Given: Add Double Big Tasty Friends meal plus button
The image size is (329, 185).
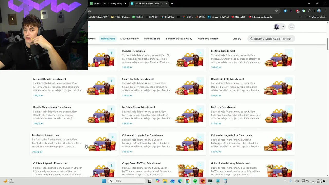Looking at the screenshot, I should pos(289,81).
